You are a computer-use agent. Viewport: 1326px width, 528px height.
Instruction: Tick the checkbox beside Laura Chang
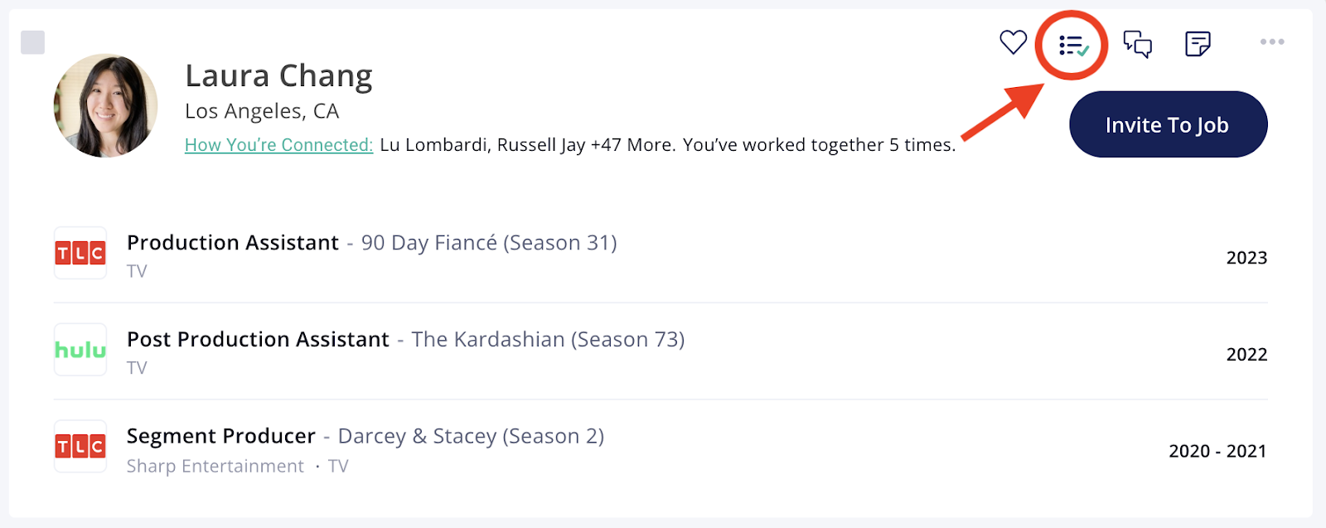(x=32, y=42)
